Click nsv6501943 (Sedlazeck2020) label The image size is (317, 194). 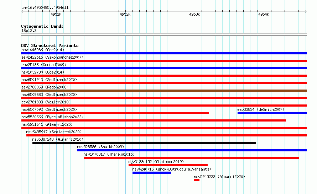(49, 80)
